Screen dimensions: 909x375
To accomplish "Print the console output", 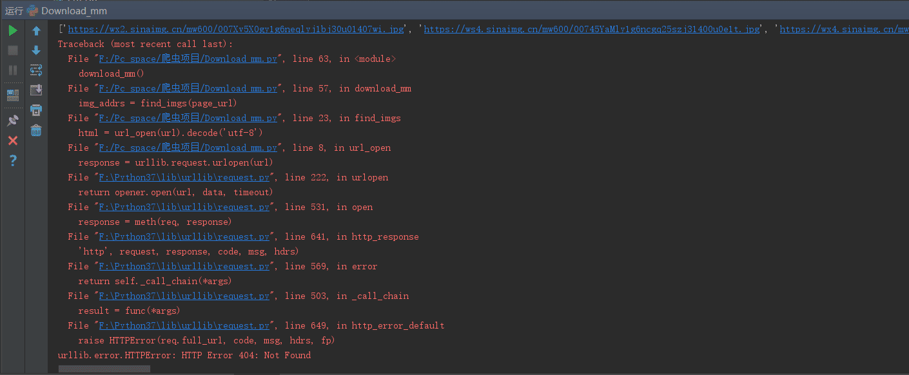I will tap(36, 110).
